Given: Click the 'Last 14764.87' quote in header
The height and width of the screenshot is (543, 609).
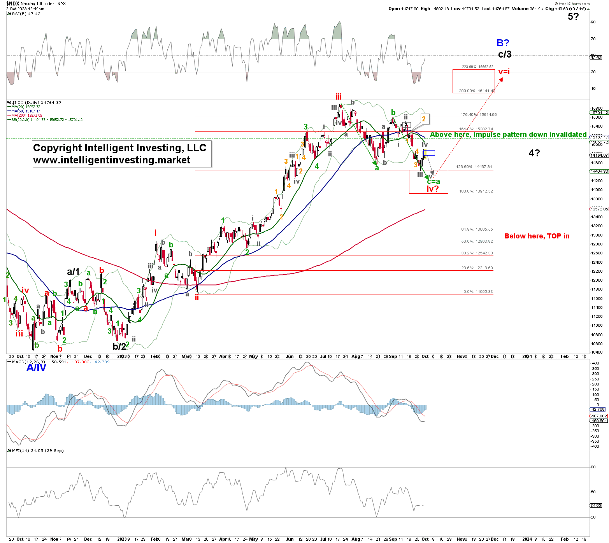Looking at the screenshot, I should (x=495, y=9).
